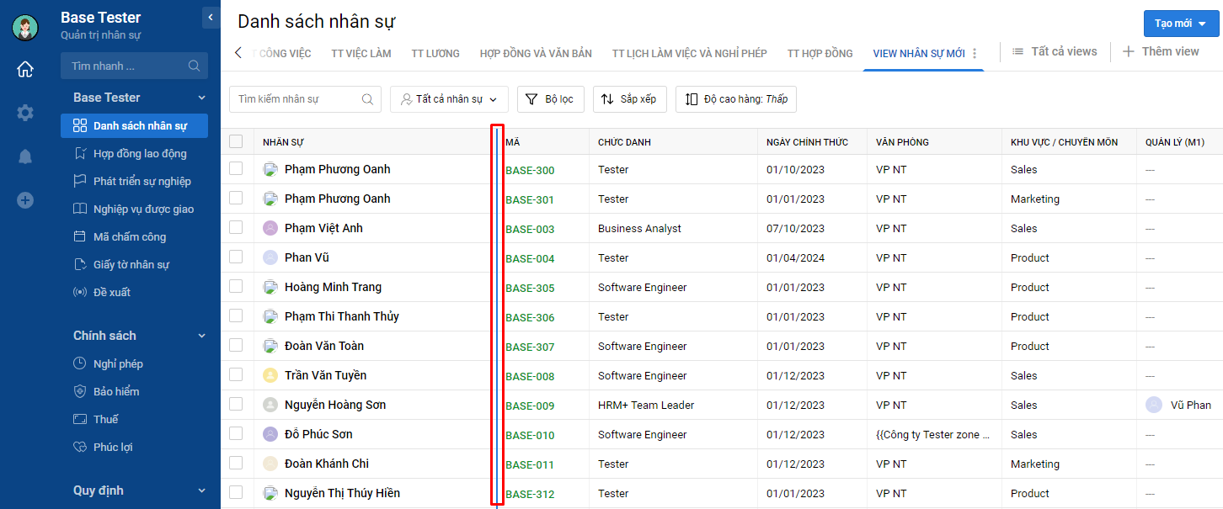Switch to HỢP ĐỒNG VÀ VĂN BẢN tab
The image size is (1223, 509).
click(536, 53)
